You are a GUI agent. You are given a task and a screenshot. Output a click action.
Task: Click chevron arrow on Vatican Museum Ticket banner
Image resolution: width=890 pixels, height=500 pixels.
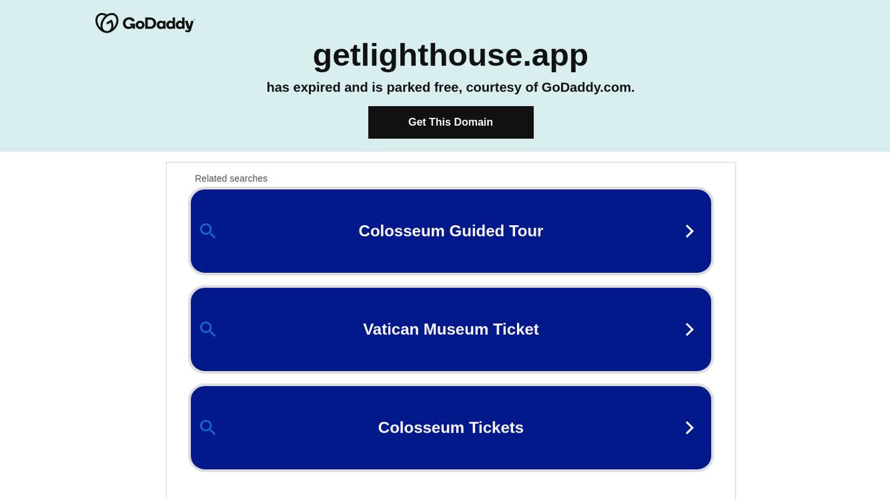pos(689,329)
